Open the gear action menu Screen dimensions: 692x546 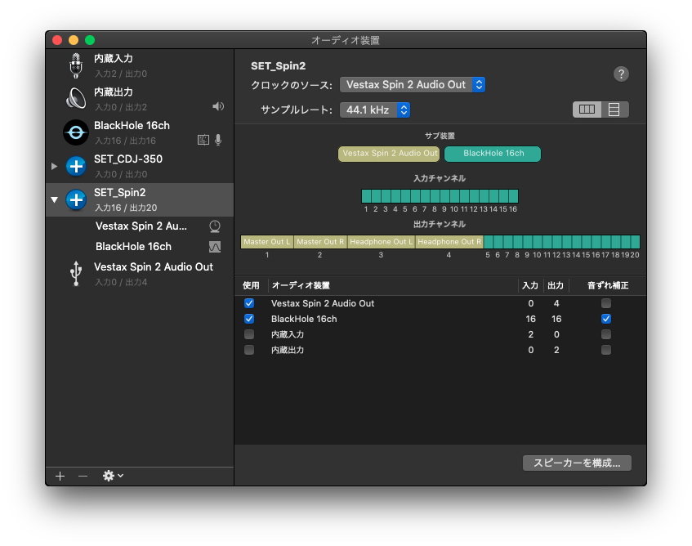(x=113, y=476)
